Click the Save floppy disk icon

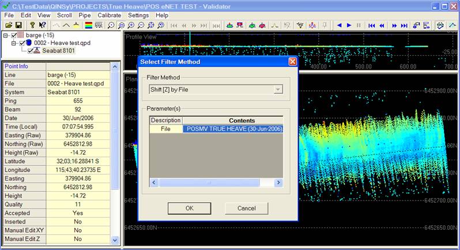coord(18,25)
